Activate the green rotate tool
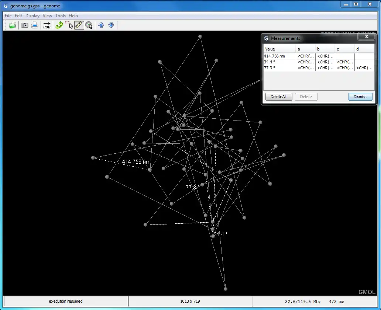The width and height of the screenshot is (381, 310). [x=59, y=25]
